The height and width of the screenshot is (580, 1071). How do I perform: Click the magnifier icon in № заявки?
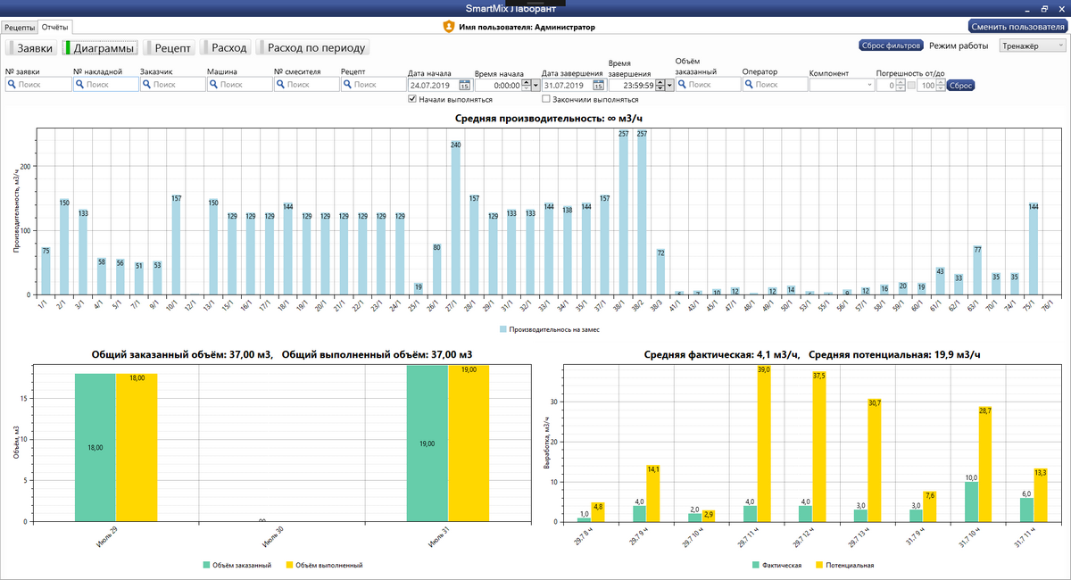coord(12,85)
